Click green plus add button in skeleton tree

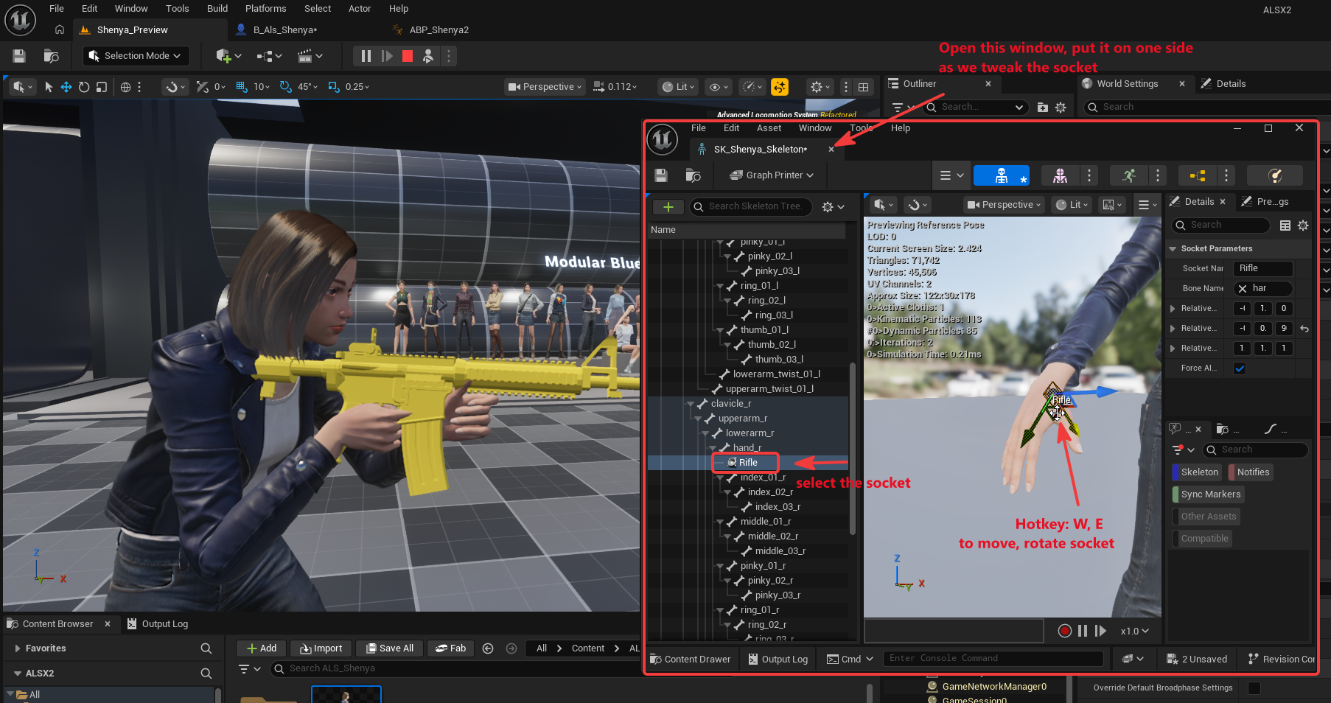pos(668,207)
